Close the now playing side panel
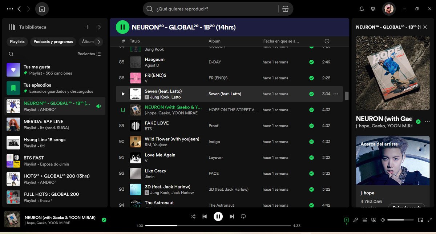Image resolution: width=436 pixels, height=234 pixels. point(425,27)
